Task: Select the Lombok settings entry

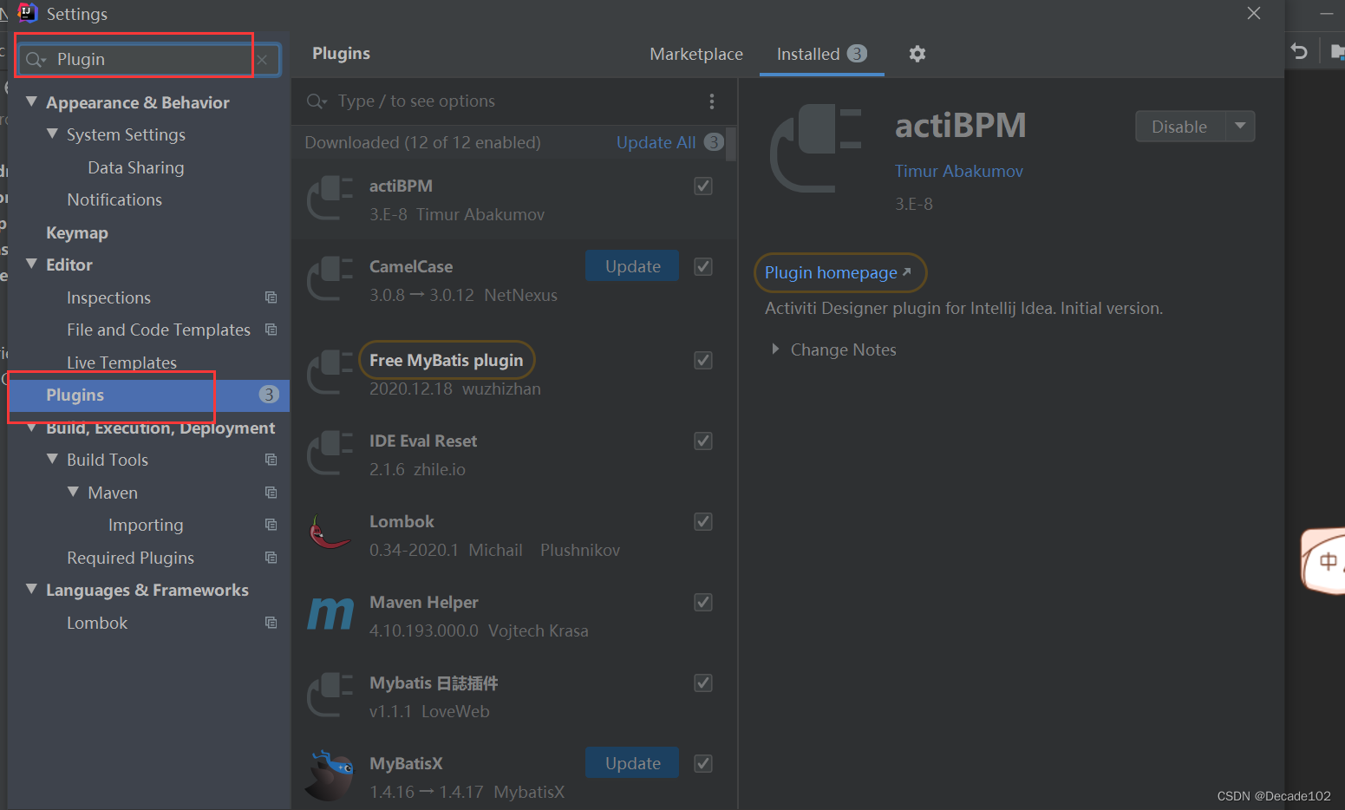Action: pyautogui.click(x=97, y=623)
